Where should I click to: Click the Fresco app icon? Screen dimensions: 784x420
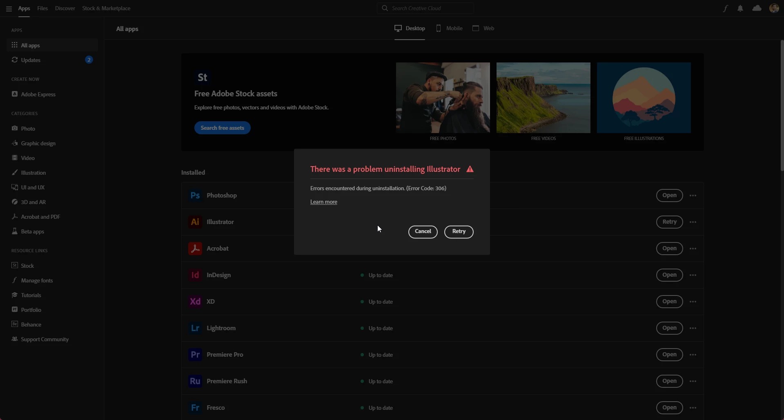tap(195, 408)
